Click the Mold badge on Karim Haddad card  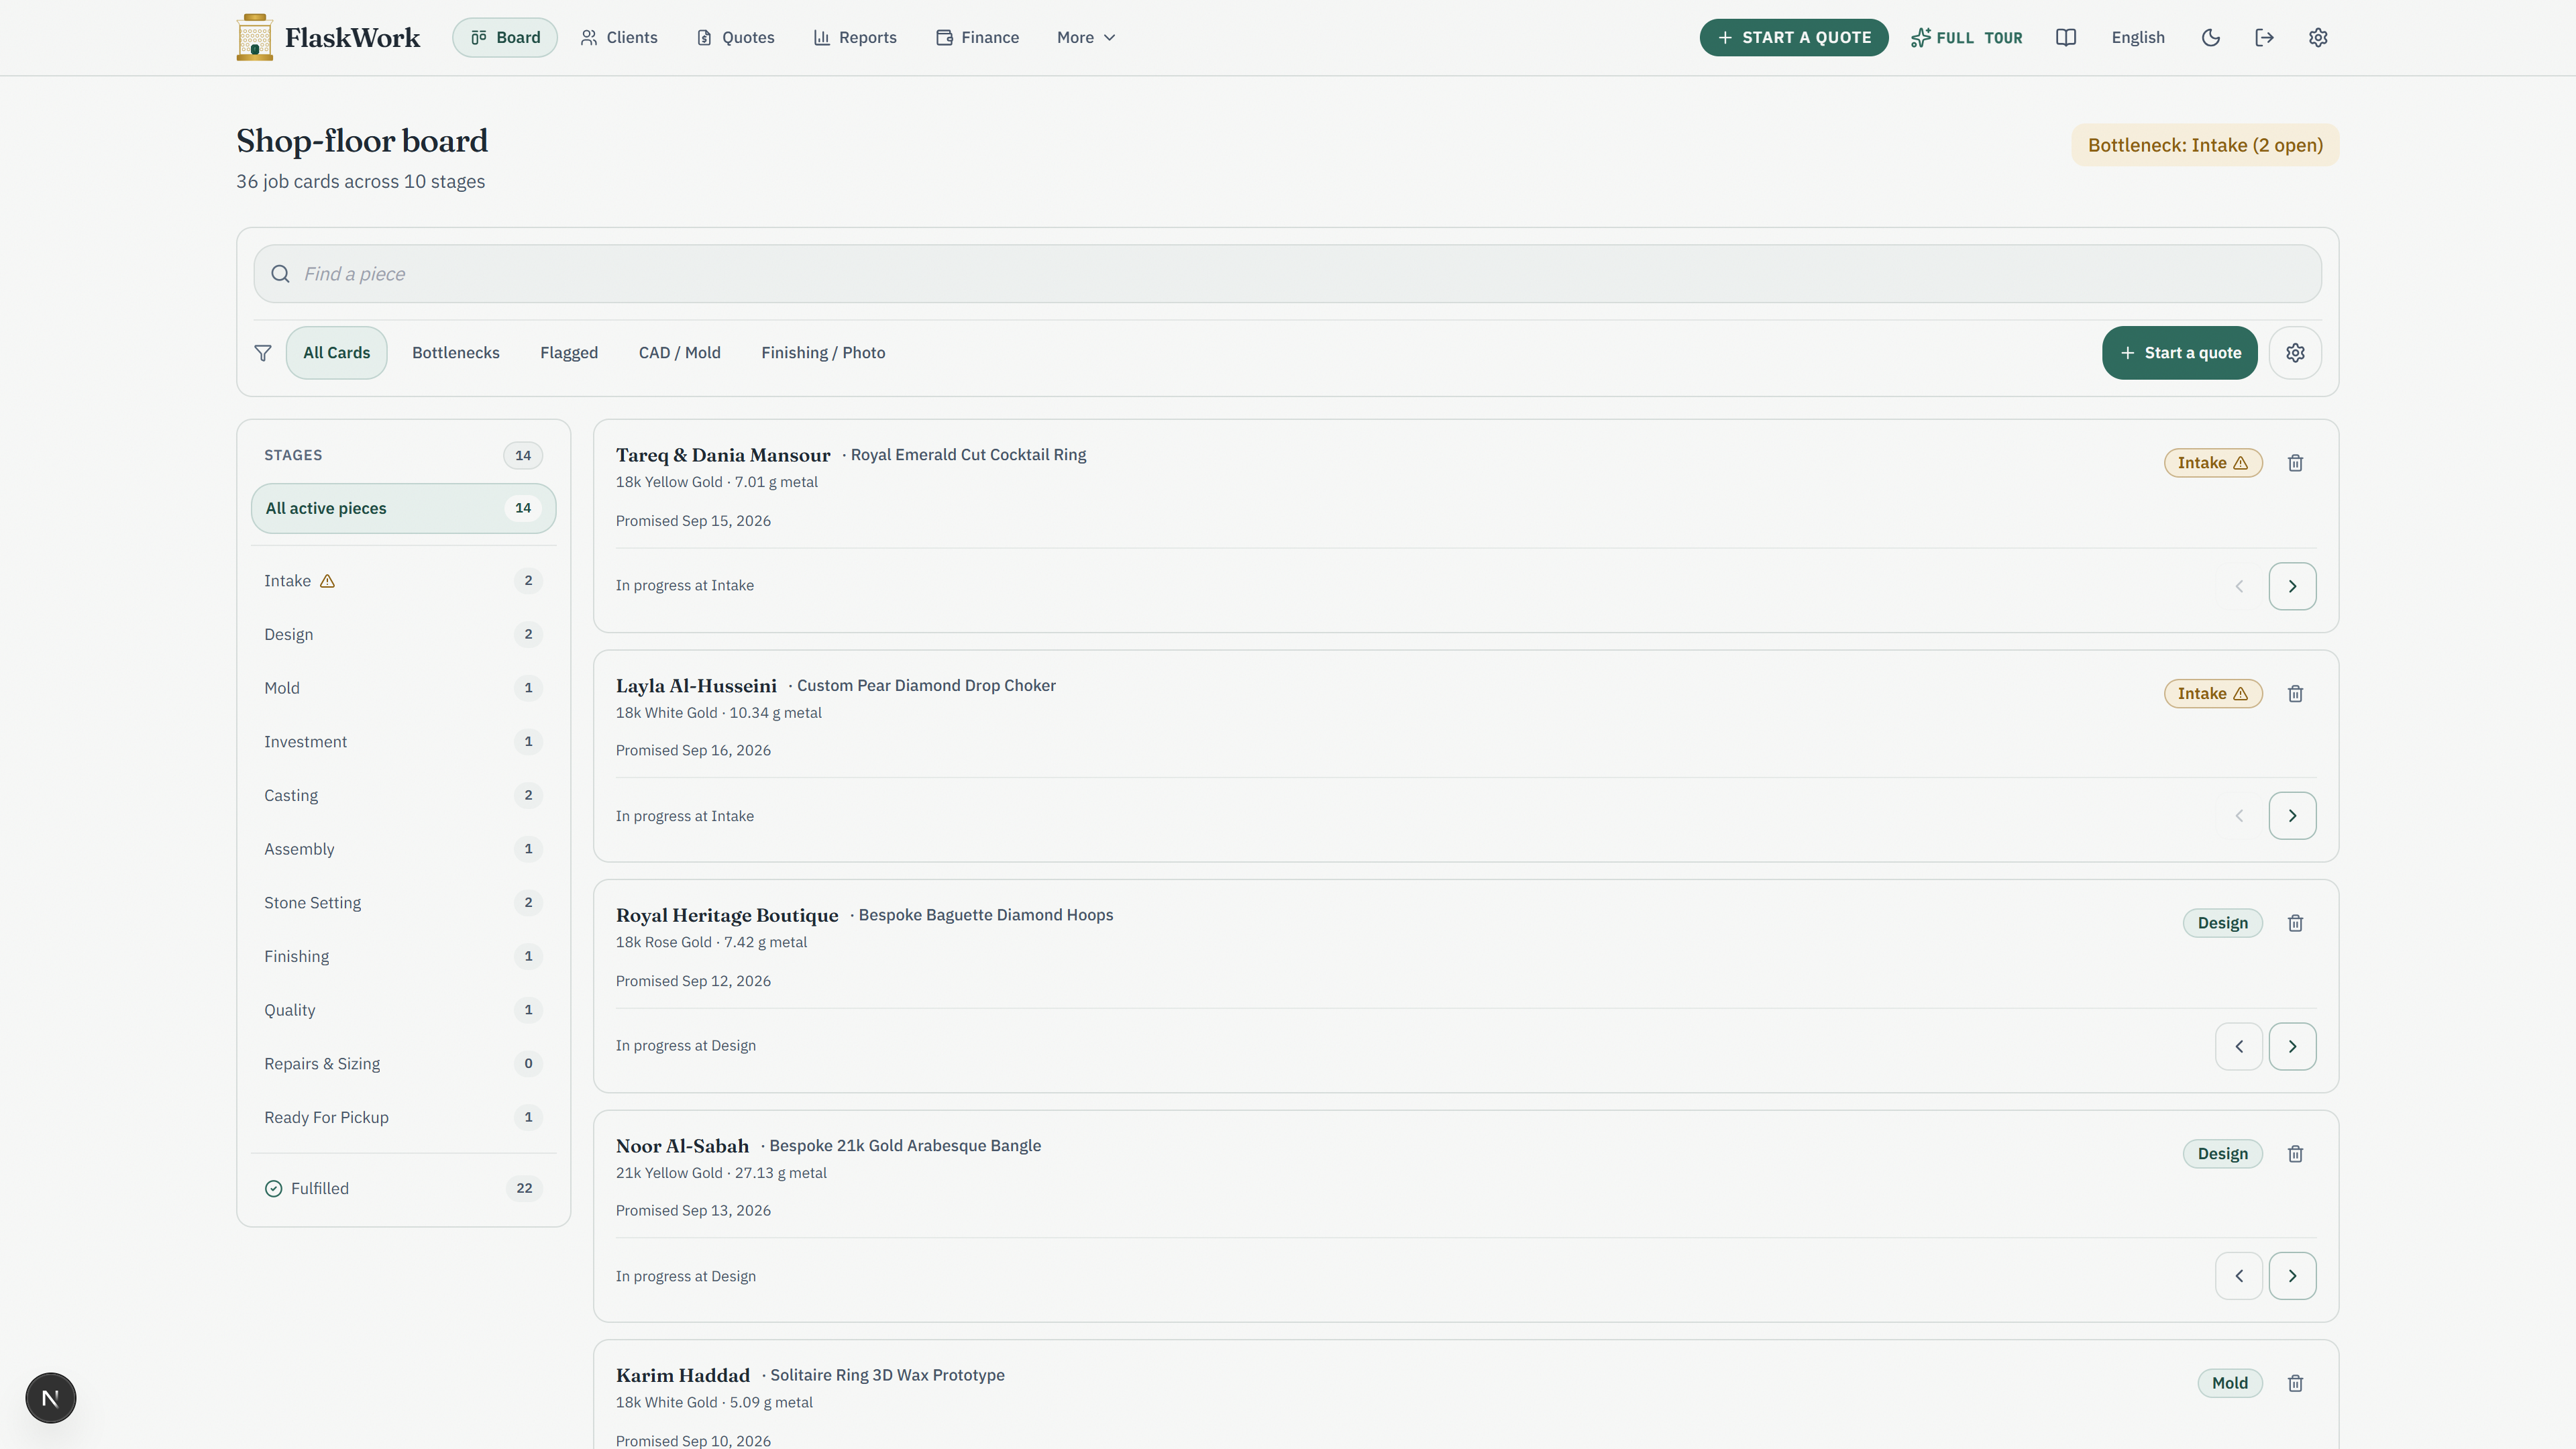tap(2230, 1383)
